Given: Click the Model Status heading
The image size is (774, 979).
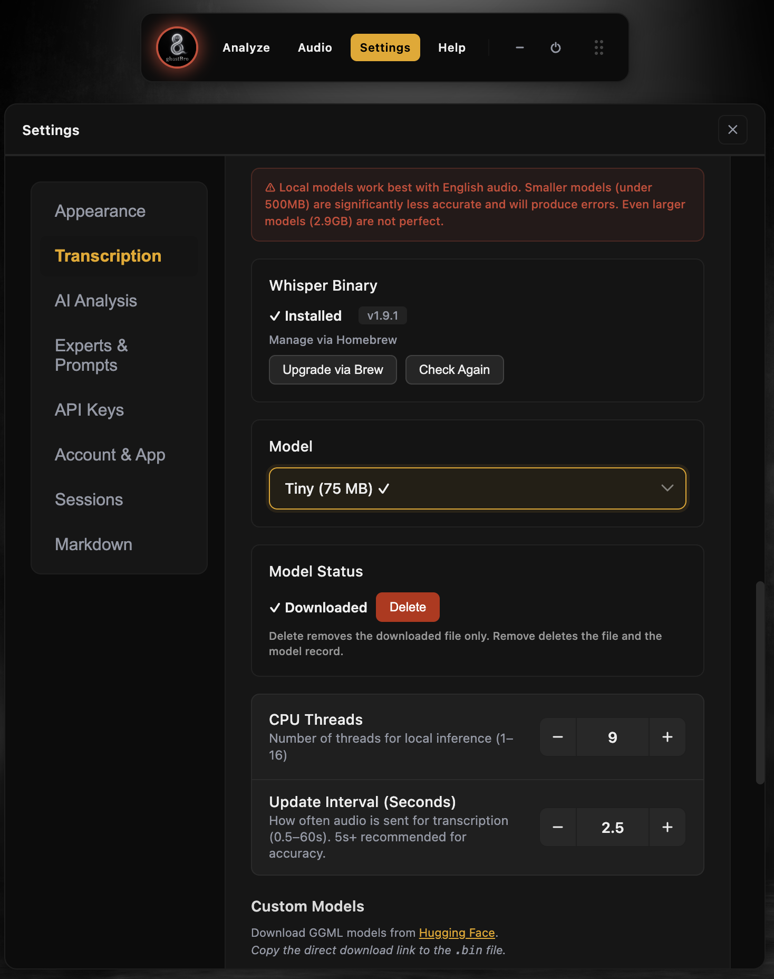Looking at the screenshot, I should click(316, 571).
